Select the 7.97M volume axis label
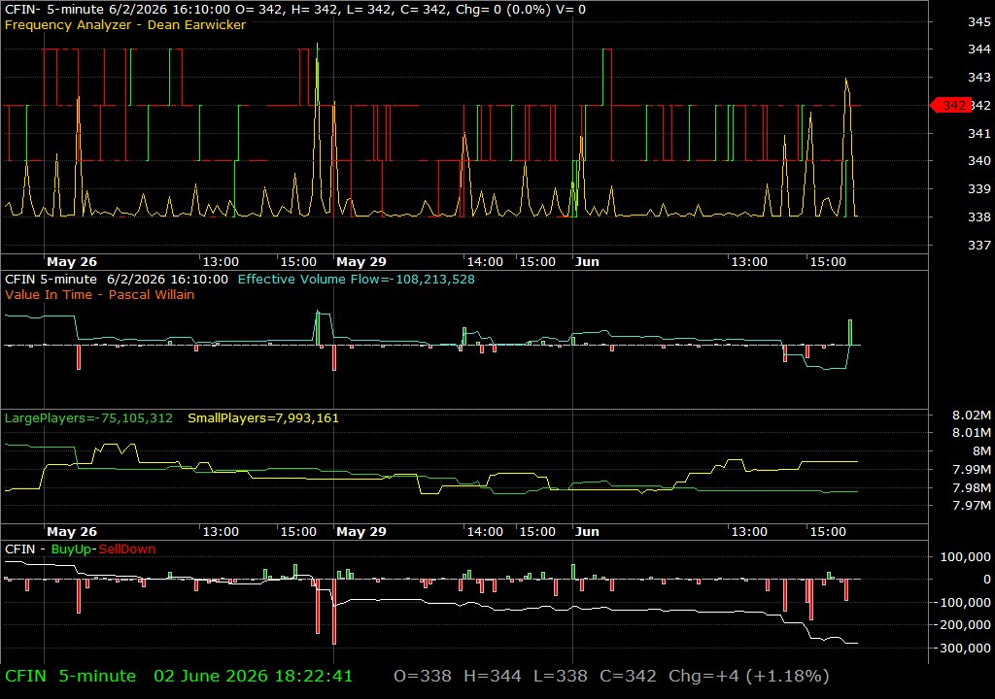 pos(972,506)
